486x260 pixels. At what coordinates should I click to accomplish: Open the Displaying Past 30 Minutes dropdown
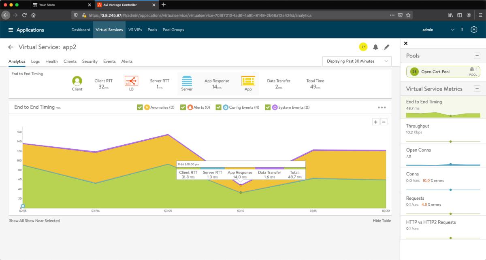[357, 61]
